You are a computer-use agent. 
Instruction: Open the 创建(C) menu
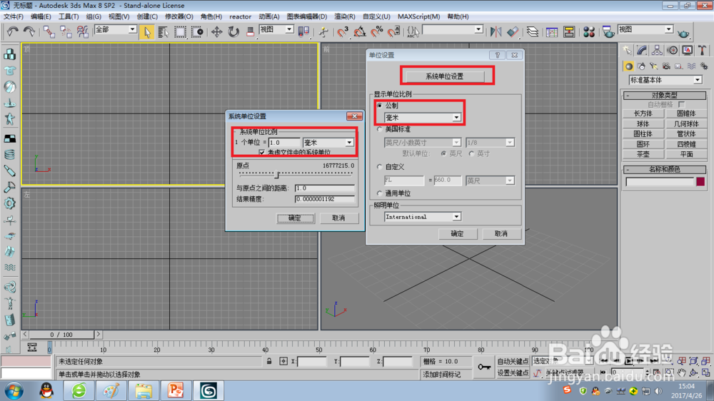pyautogui.click(x=147, y=16)
